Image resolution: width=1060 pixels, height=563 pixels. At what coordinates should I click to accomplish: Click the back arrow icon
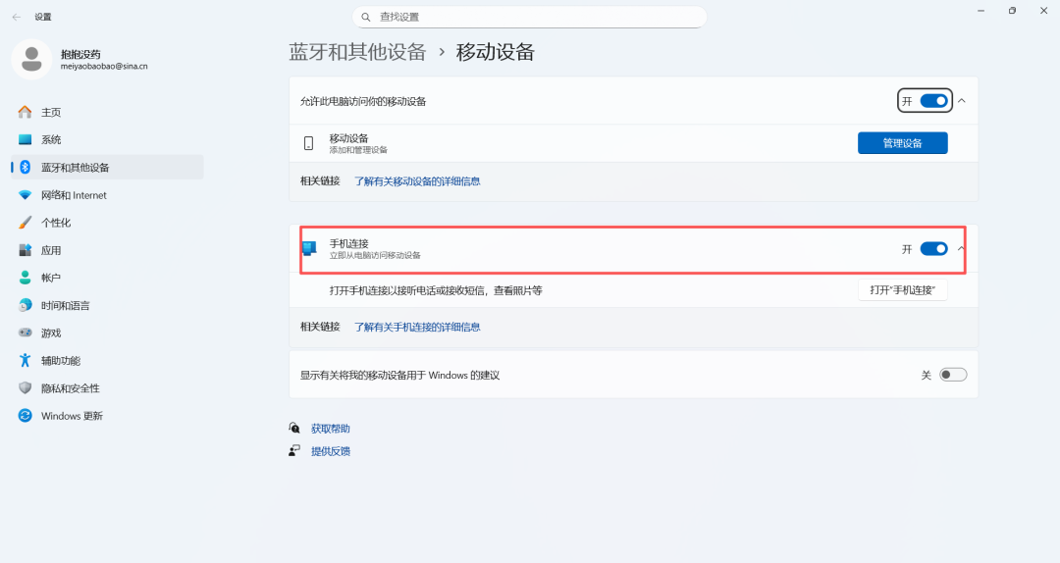[17, 17]
